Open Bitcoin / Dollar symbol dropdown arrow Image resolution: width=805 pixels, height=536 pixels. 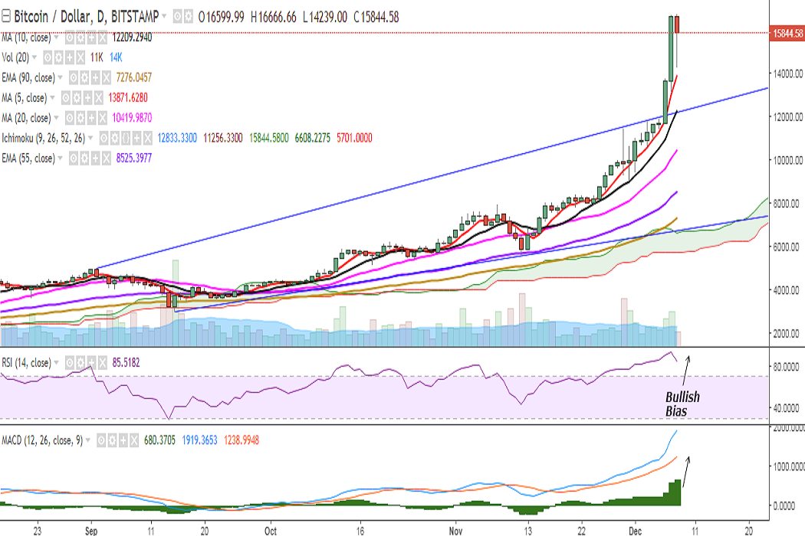coord(164,16)
